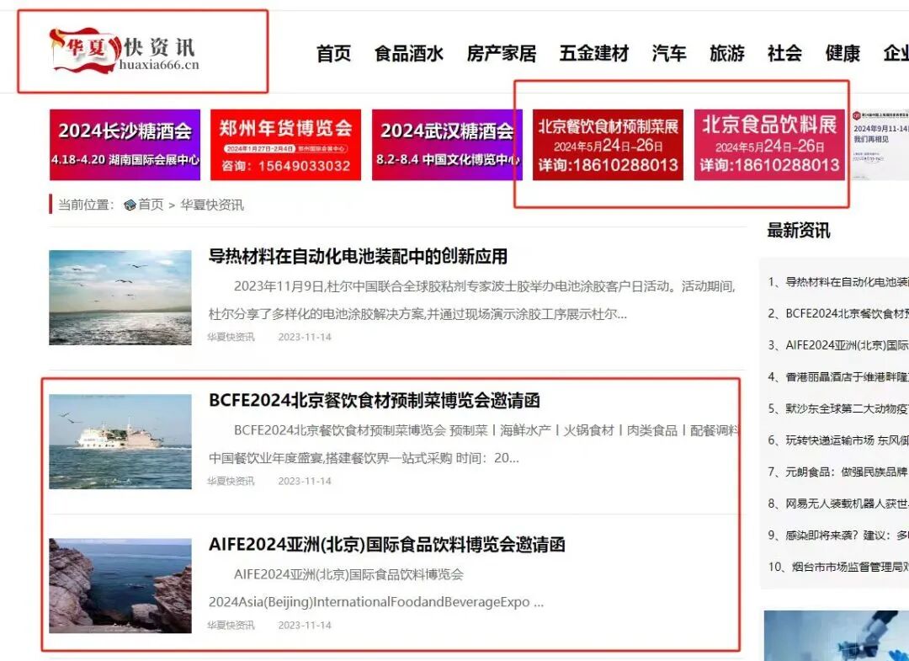Open AIFE2024亚洲(北京)国际食品饮料博览会邀请函 article

pos(386,545)
